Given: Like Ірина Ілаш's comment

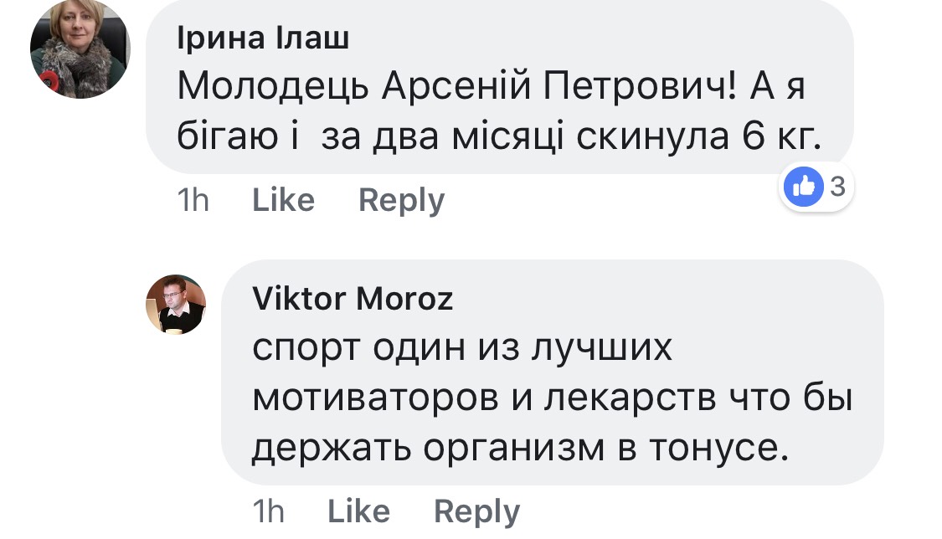Looking at the screenshot, I should click(283, 201).
